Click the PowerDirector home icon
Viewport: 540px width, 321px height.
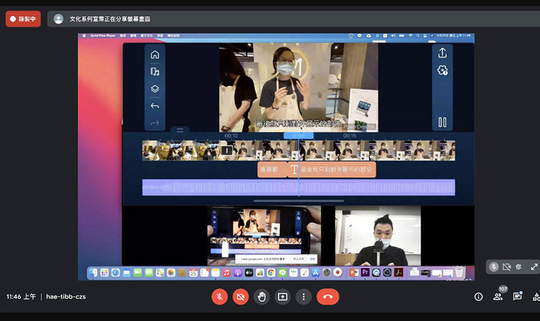pyautogui.click(x=155, y=55)
